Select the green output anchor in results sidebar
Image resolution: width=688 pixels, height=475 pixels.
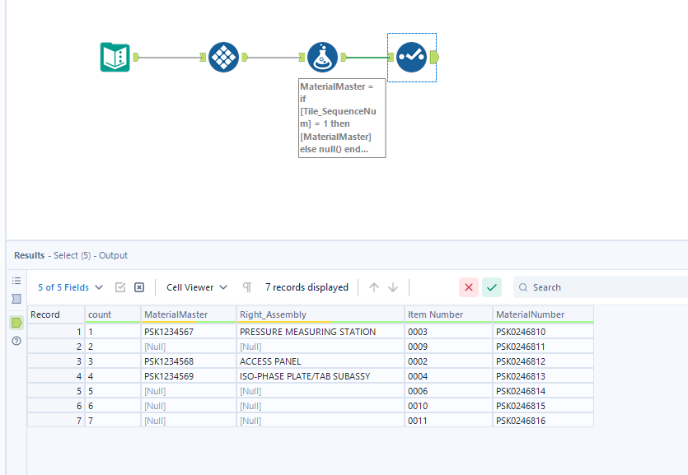tap(16, 323)
